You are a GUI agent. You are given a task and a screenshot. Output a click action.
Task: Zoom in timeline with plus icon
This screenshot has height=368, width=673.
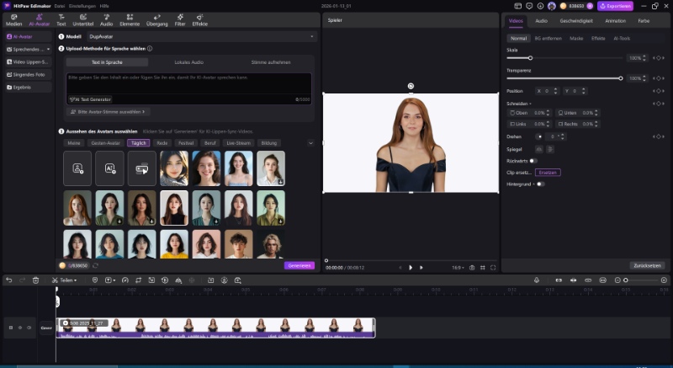(664, 280)
